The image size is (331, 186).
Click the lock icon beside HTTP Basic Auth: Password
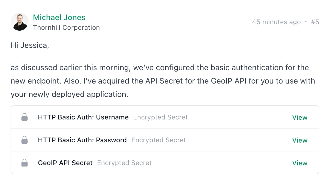click(x=24, y=140)
